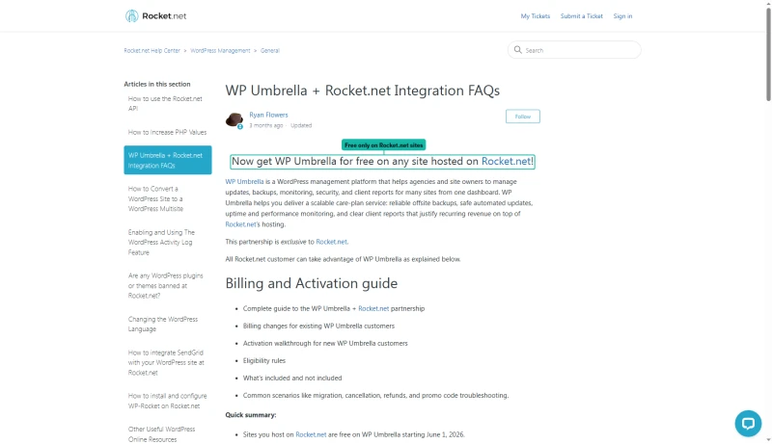Open 'Enabling and Using The WordPress Activity Log Feature'
772x444 pixels.
pyautogui.click(x=161, y=242)
